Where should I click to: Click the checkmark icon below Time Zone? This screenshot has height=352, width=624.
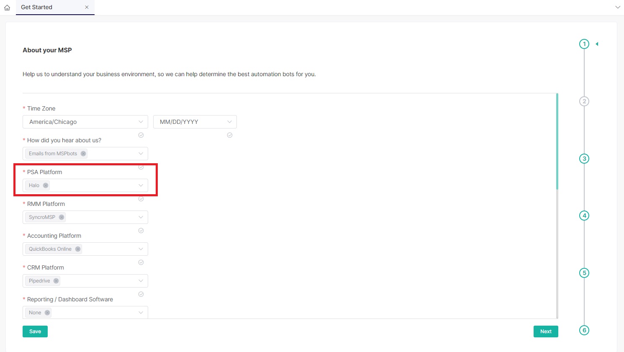[x=141, y=135]
